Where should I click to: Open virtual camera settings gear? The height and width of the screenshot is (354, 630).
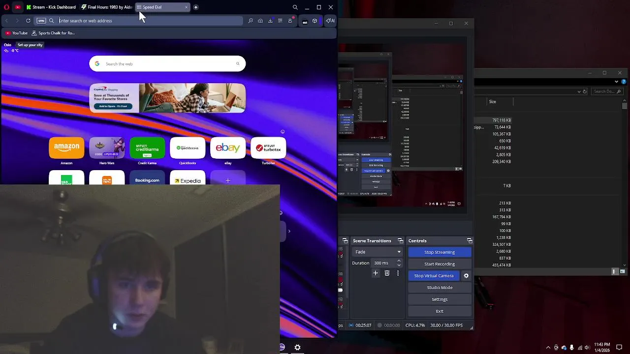point(466,276)
